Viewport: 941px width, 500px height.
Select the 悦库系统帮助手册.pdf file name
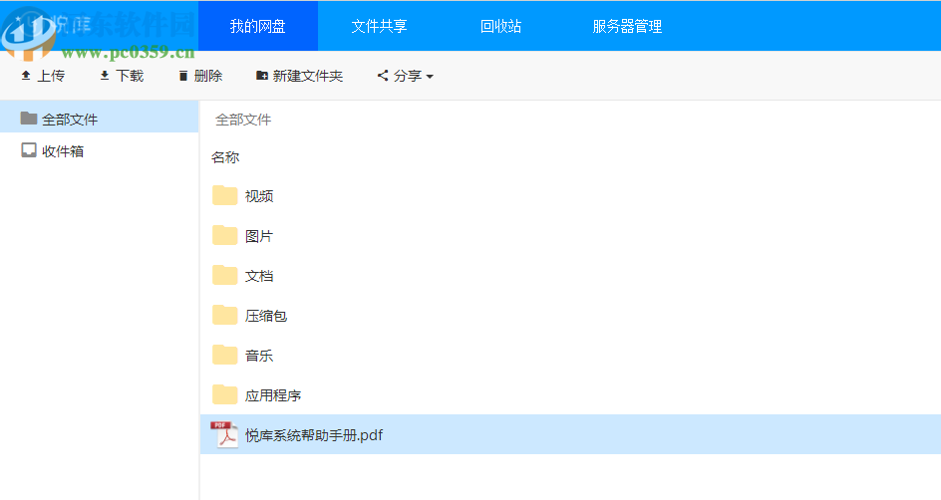[x=314, y=435]
